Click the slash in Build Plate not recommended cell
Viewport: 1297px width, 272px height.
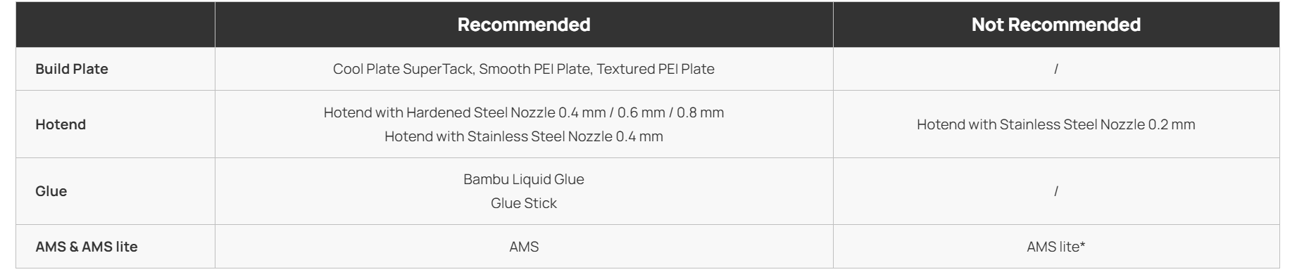point(1056,69)
